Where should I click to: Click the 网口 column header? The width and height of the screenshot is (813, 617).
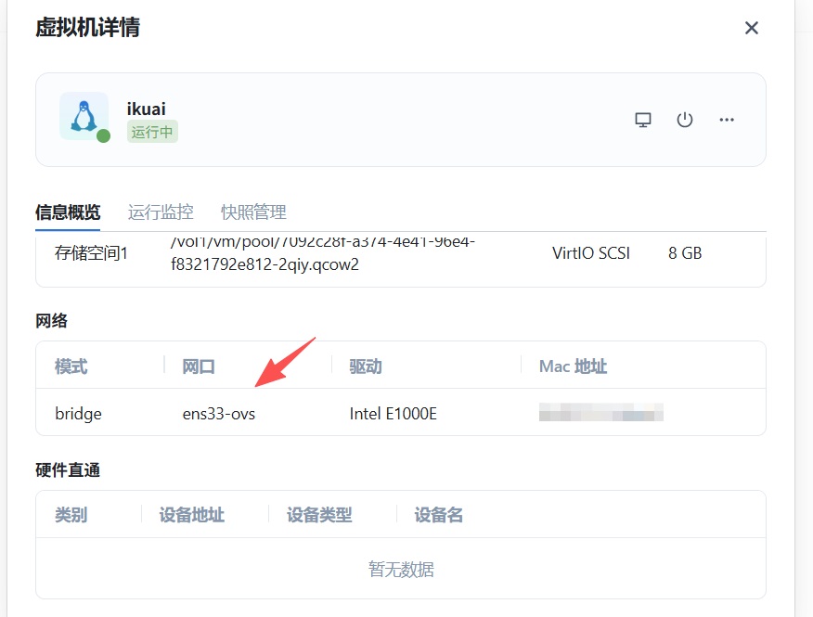[199, 366]
